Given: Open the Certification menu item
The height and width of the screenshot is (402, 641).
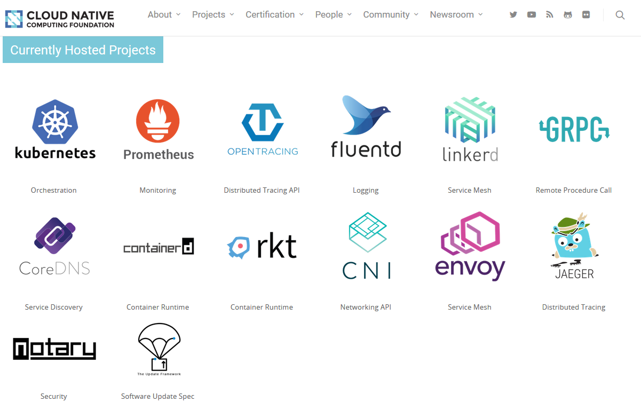Looking at the screenshot, I should coord(270,15).
